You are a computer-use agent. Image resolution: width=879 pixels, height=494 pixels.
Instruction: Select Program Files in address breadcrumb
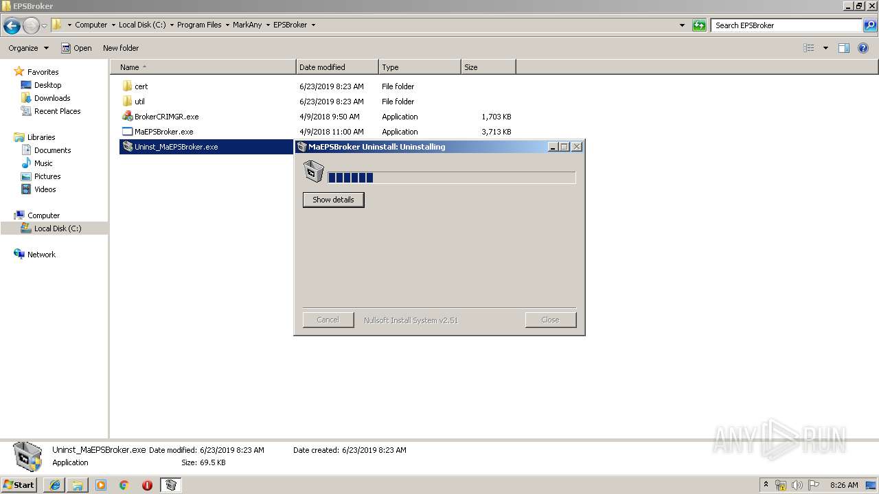(x=199, y=25)
